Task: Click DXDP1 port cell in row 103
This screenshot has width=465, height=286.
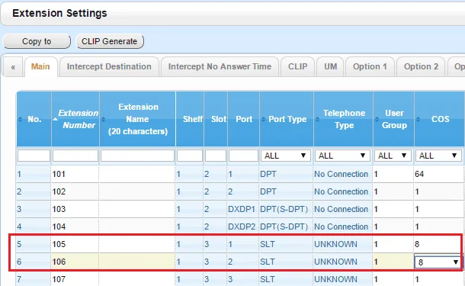Action: (x=243, y=209)
